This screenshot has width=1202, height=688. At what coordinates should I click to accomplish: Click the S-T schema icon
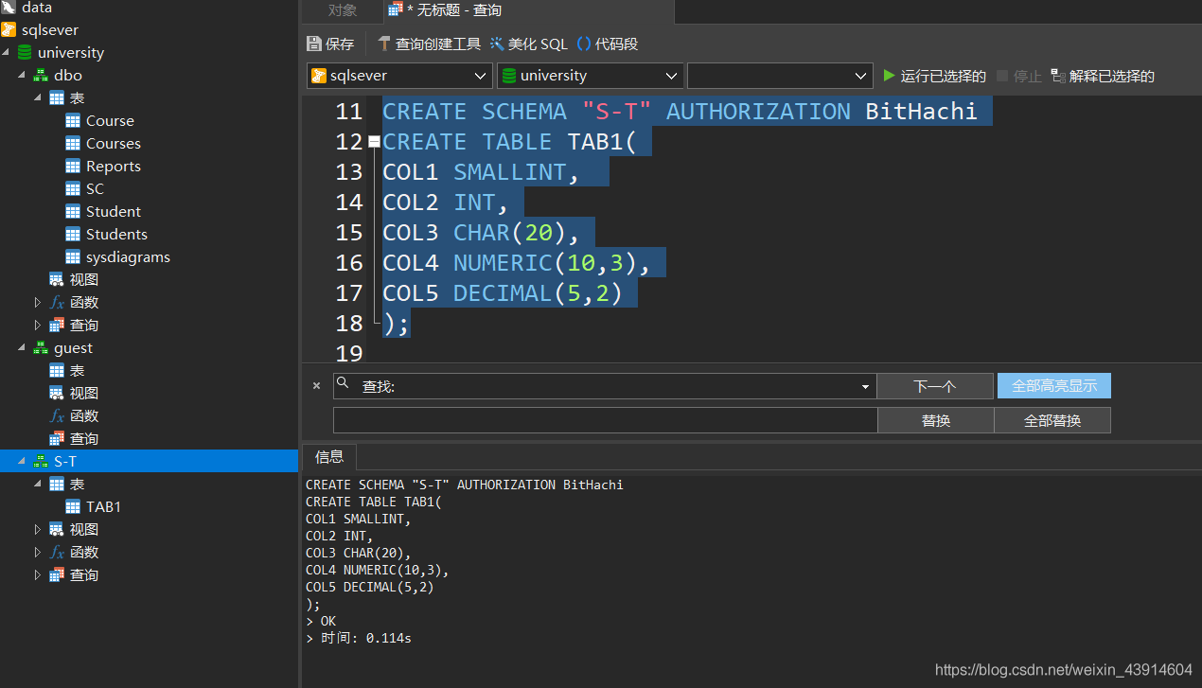click(41, 462)
